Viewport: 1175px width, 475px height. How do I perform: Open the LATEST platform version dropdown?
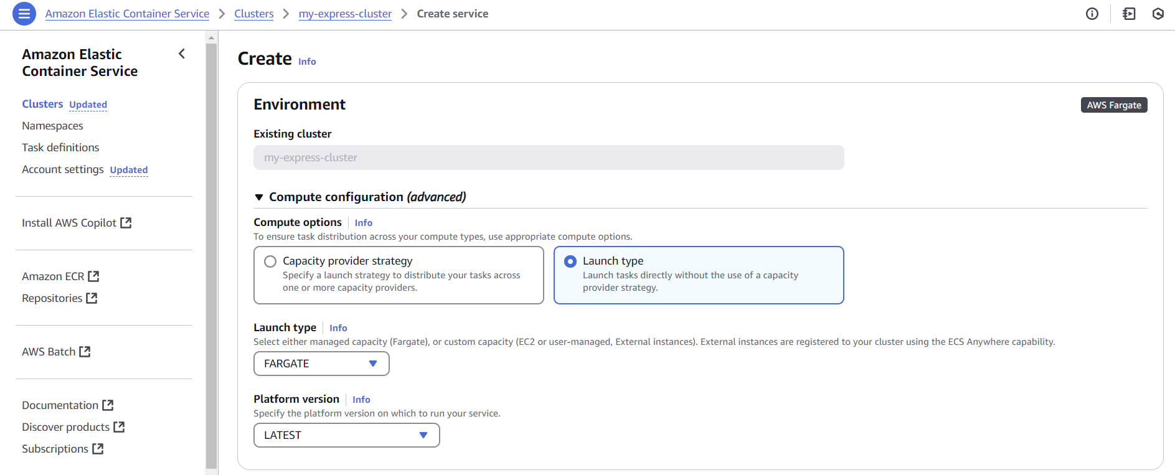tap(346, 435)
